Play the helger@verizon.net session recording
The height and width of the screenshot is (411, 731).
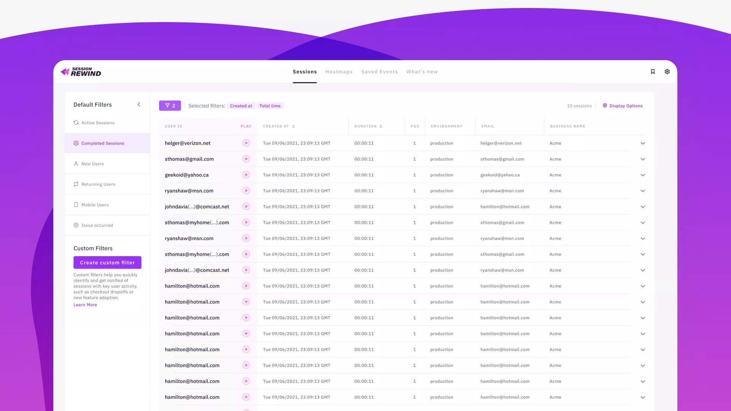246,143
